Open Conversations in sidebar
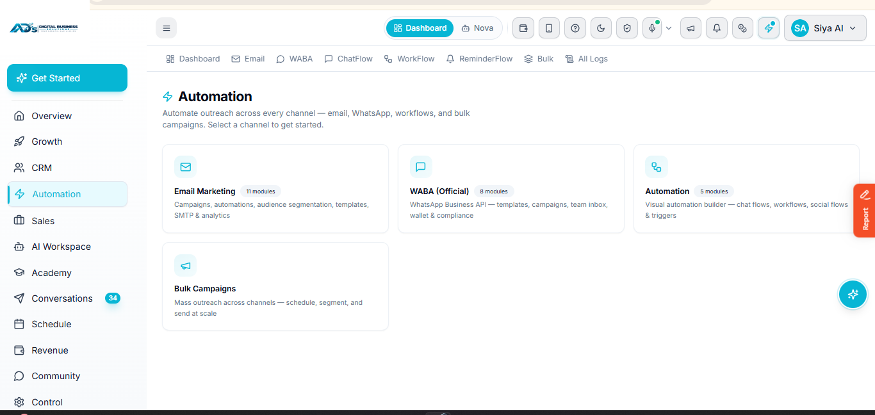The width and height of the screenshot is (875, 415). (x=67, y=298)
